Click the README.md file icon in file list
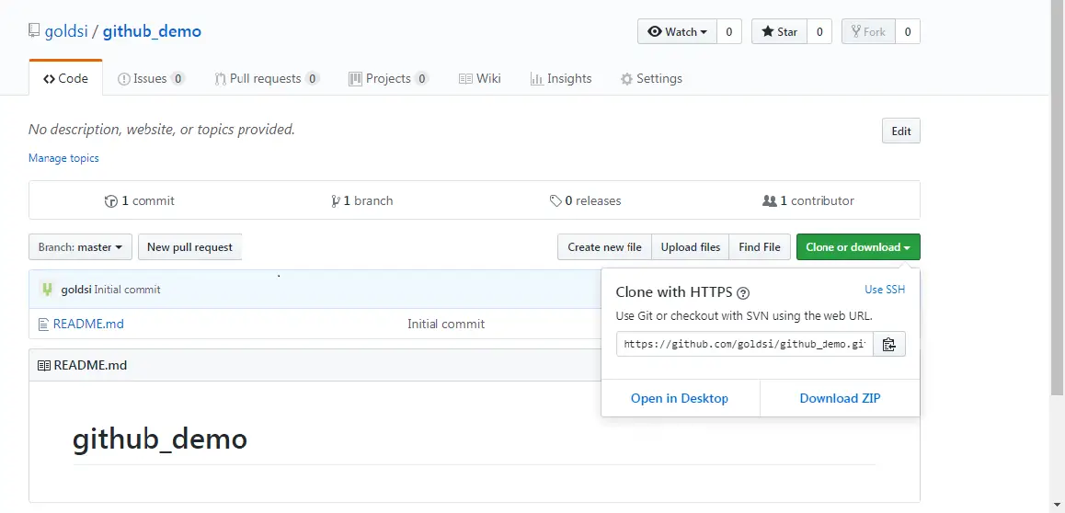Image resolution: width=1065 pixels, height=513 pixels. click(43, 325)
